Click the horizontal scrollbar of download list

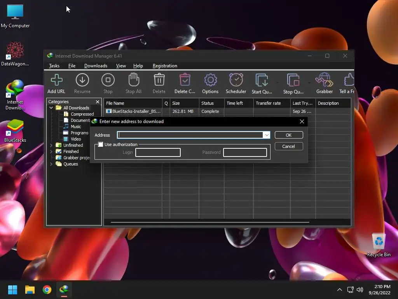[x=210, y=222]
